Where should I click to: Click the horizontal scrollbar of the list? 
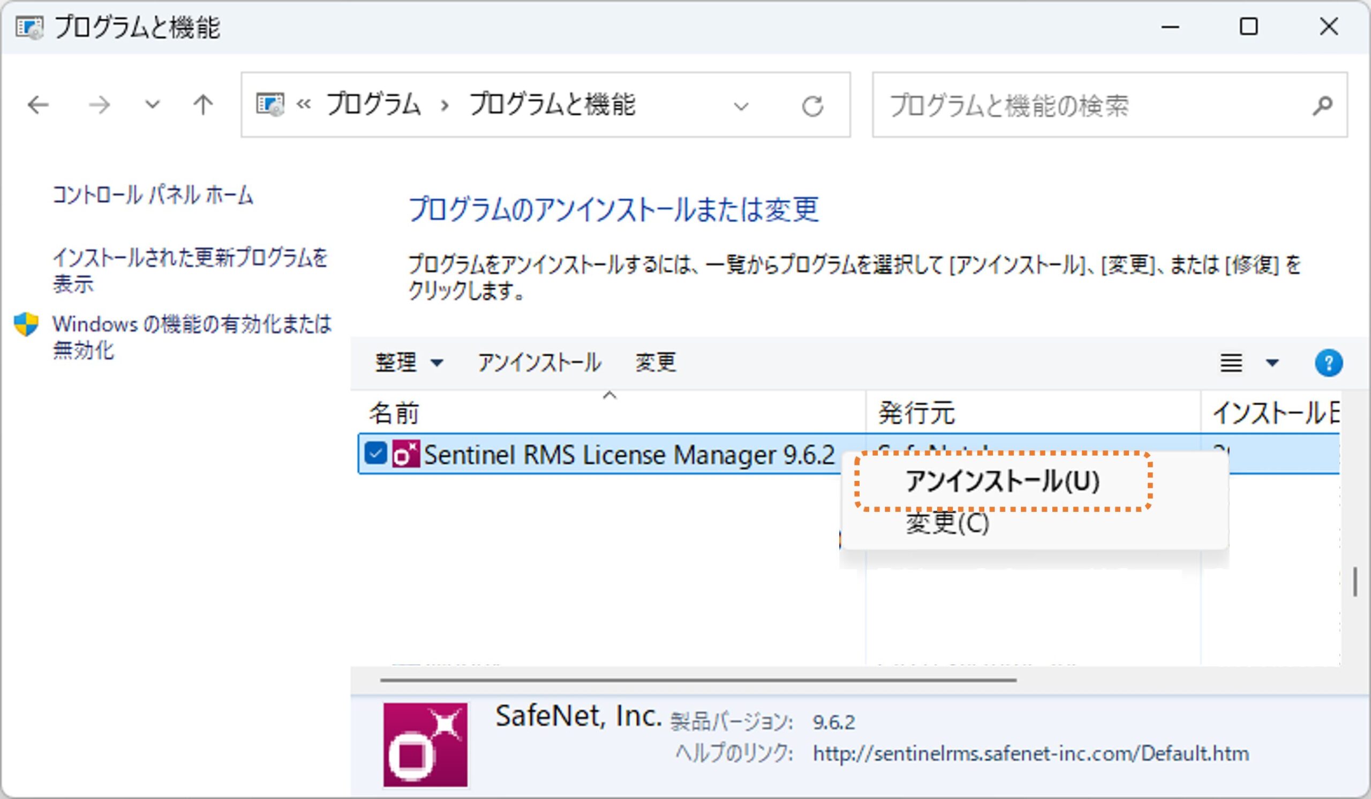[698, 680]
